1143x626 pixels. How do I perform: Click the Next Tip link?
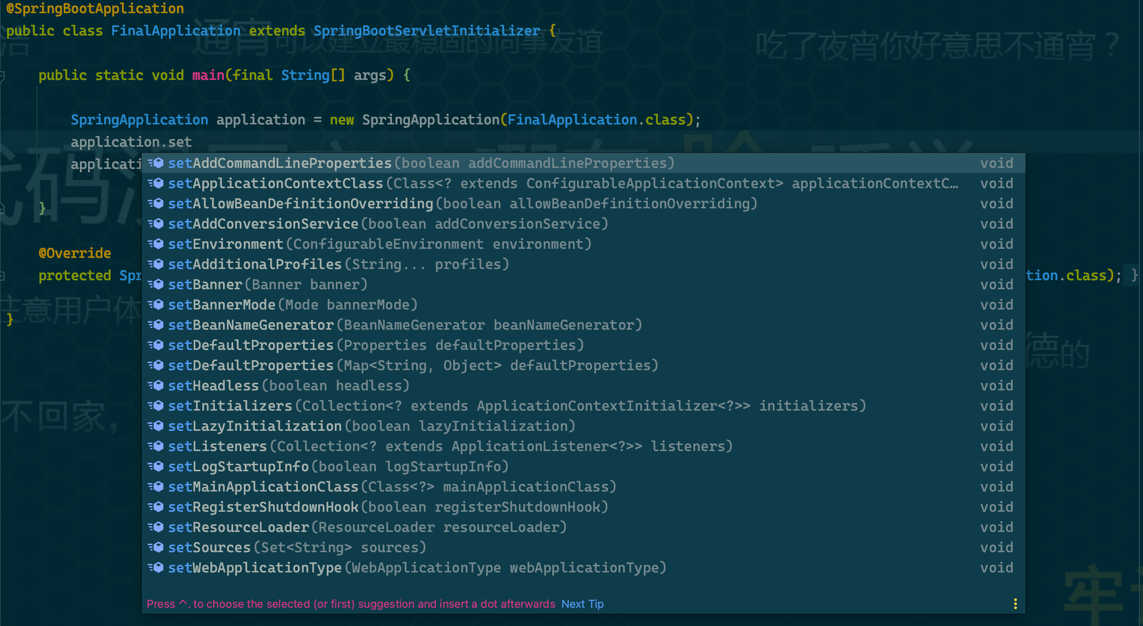pyautogui.click(x=583, y=604)
